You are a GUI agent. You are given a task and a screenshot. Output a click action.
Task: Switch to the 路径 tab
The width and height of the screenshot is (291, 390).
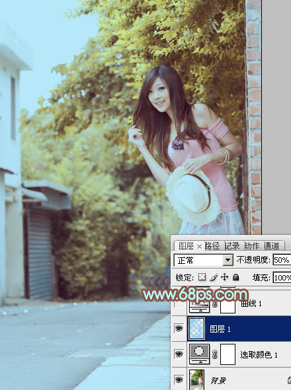tap(212, 246)
